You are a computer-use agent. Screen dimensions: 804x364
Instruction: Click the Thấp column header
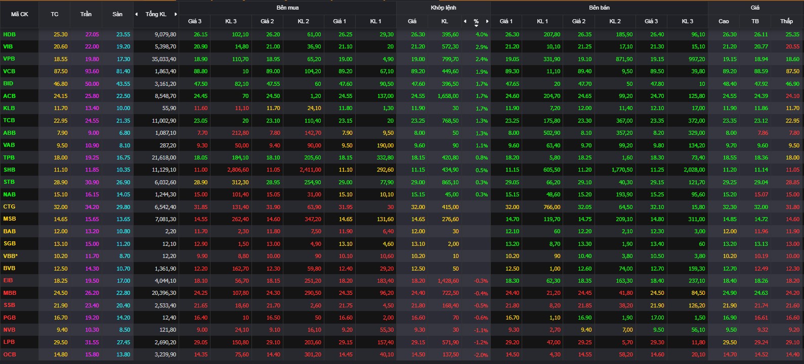click(786, 21)
